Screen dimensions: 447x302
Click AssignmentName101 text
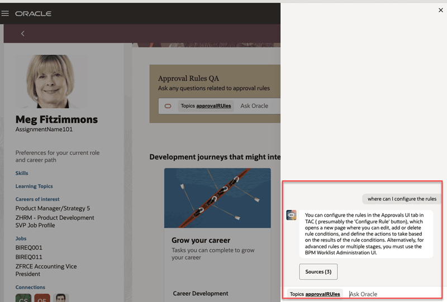[x=44, y=130]
